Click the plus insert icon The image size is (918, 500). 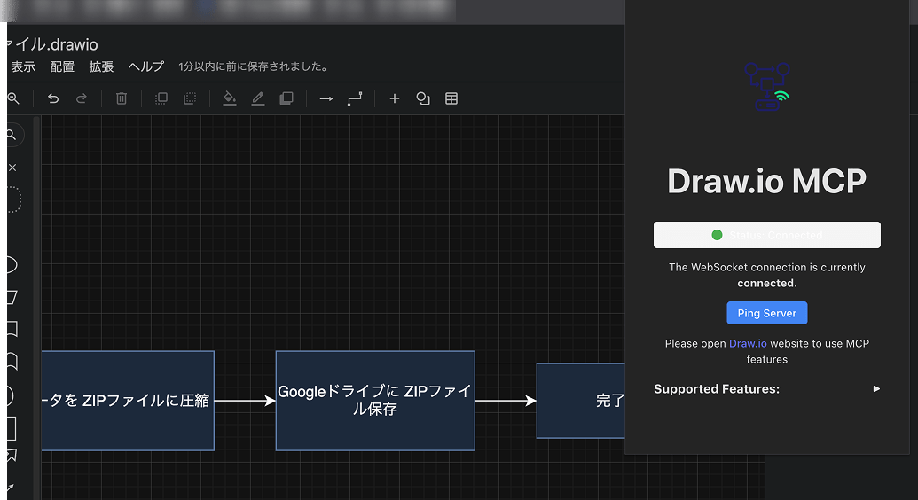point(395,98)
